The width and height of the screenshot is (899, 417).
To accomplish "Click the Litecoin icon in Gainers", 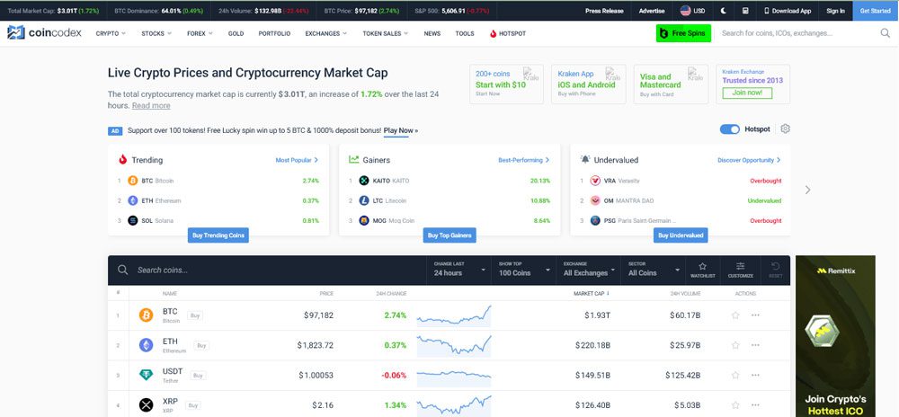I will (x=364, y=200).
